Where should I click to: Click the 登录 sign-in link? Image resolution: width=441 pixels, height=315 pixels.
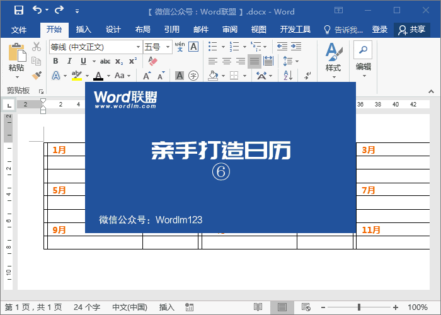tap(379, 29)
